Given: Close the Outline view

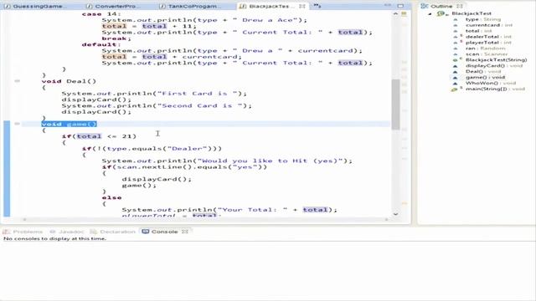Looking at the screenshot, I should [x=460, y=6].
